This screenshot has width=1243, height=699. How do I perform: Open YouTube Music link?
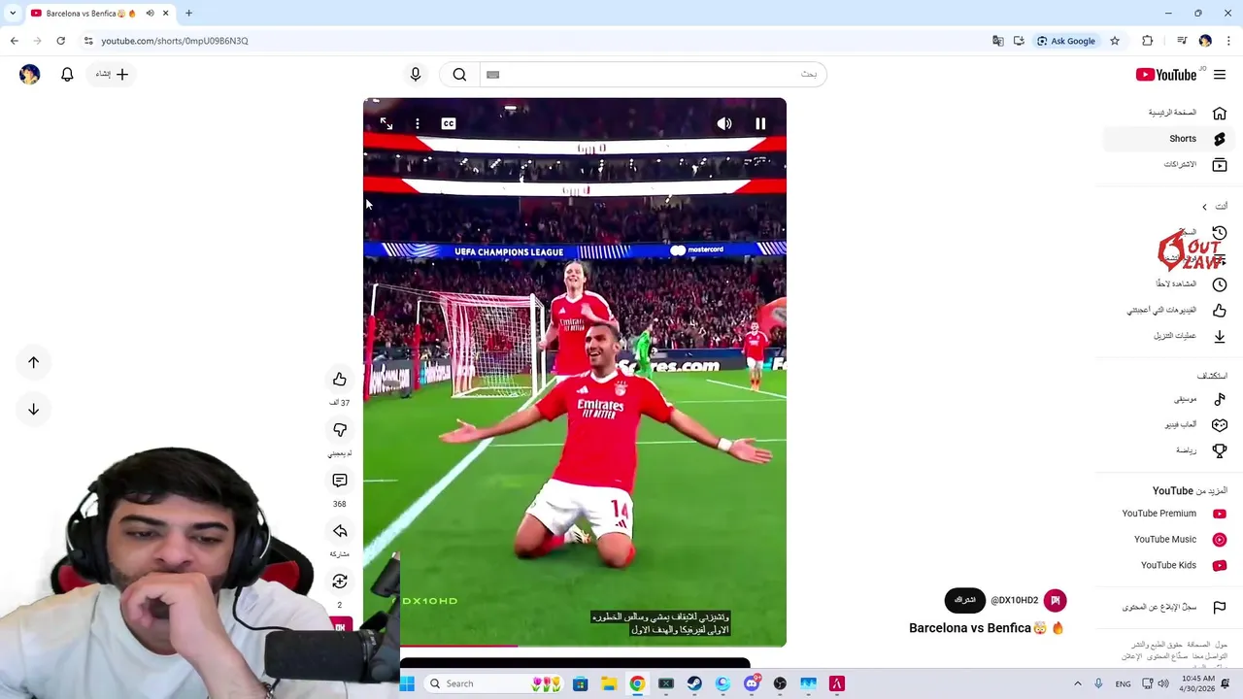[1169, 540]
